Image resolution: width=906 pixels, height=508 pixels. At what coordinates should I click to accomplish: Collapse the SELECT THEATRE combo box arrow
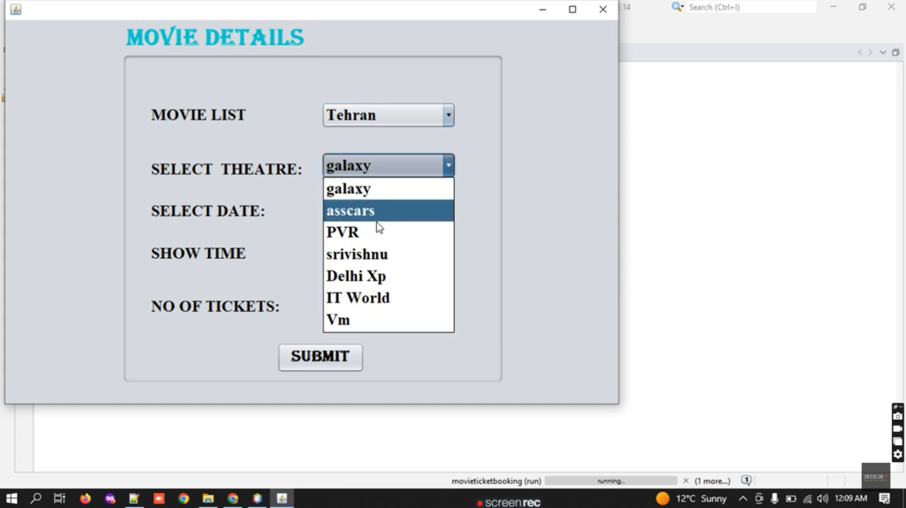coord(449,166)
